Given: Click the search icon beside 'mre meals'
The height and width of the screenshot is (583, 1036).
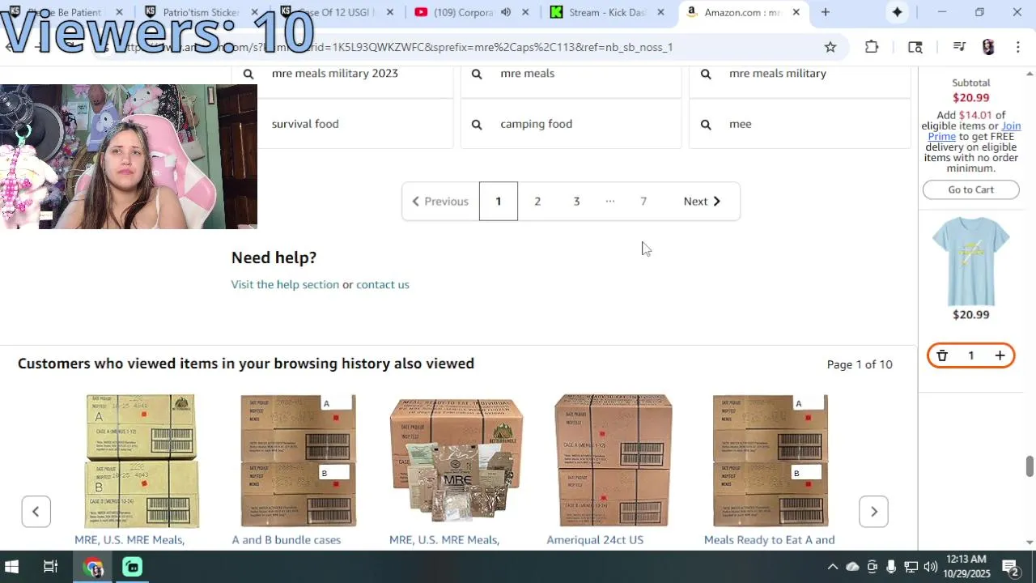Looking at the screenshot, I should (477, 74).
